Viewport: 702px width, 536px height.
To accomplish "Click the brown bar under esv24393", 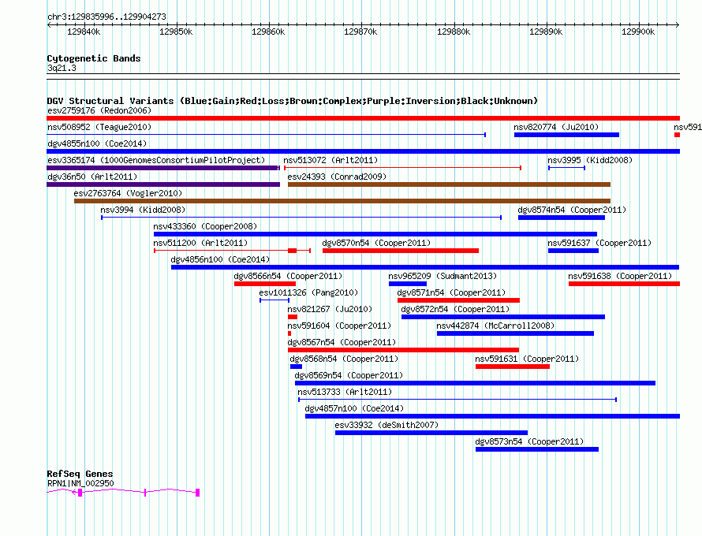I will [x=449, y=184].
